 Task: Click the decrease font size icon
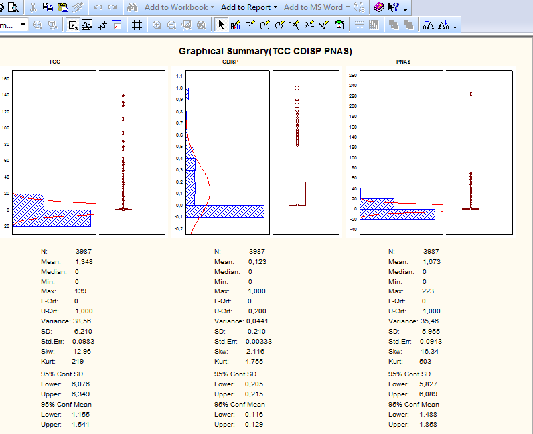(443, 25)
